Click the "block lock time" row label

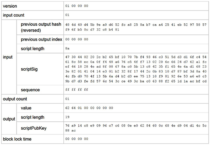pyautogui.click(x=18, y=139)
